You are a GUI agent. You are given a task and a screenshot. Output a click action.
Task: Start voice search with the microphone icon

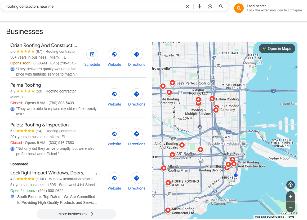(199, 6)
